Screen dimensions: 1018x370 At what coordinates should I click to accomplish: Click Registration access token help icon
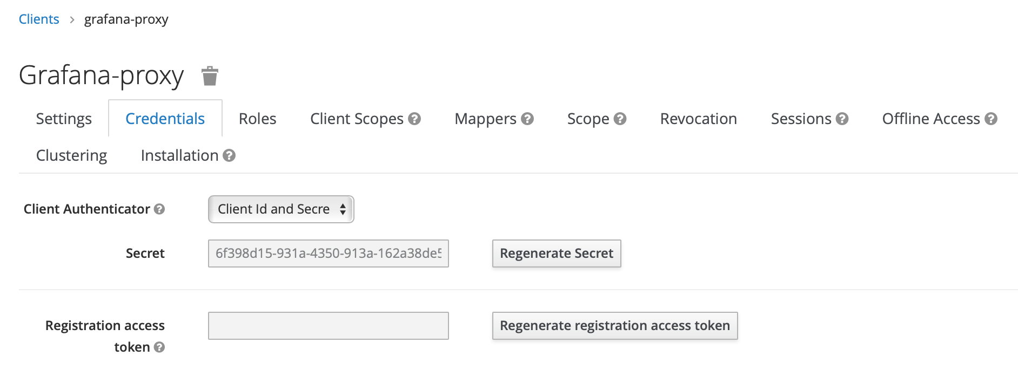(x=159, y=347)
